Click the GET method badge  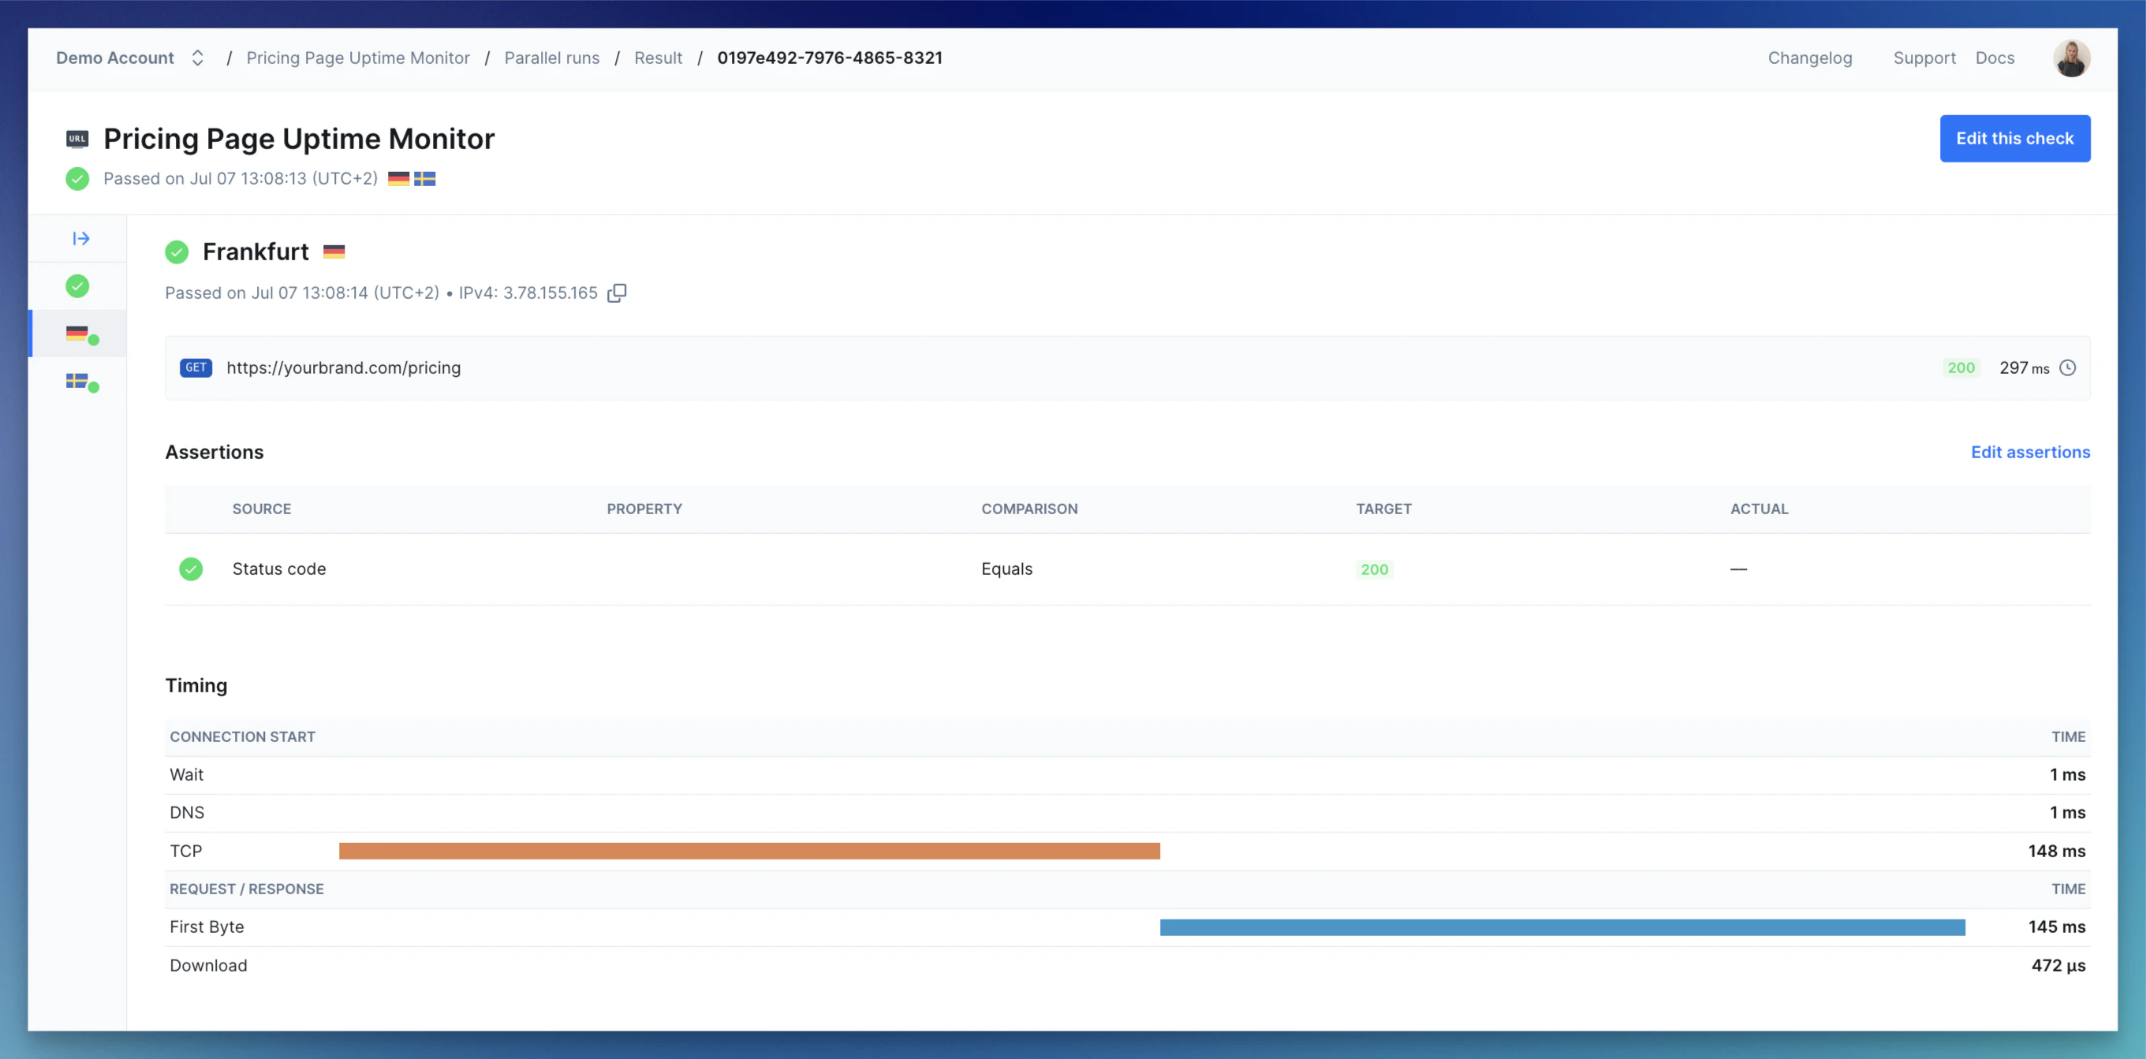(x=196, y=367)
